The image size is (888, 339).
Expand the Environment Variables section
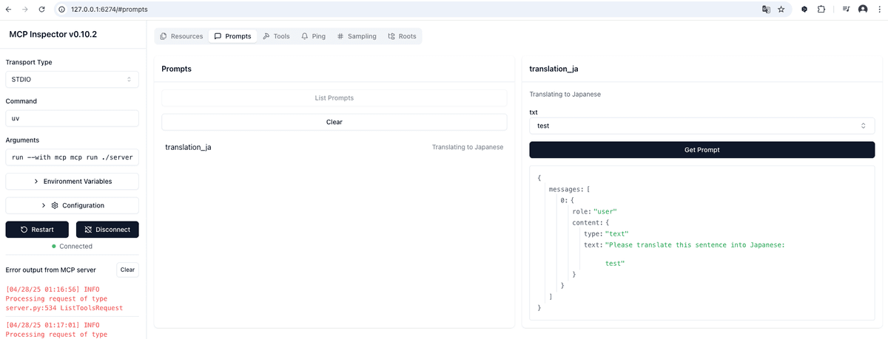(72, 181)
